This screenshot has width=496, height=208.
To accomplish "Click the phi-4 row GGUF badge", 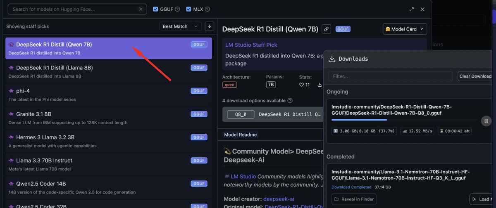I will point(199,91).
